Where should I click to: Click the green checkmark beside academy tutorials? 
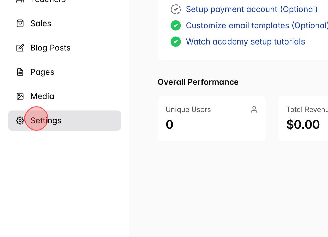pyautogui.click(x=175, y=41)
